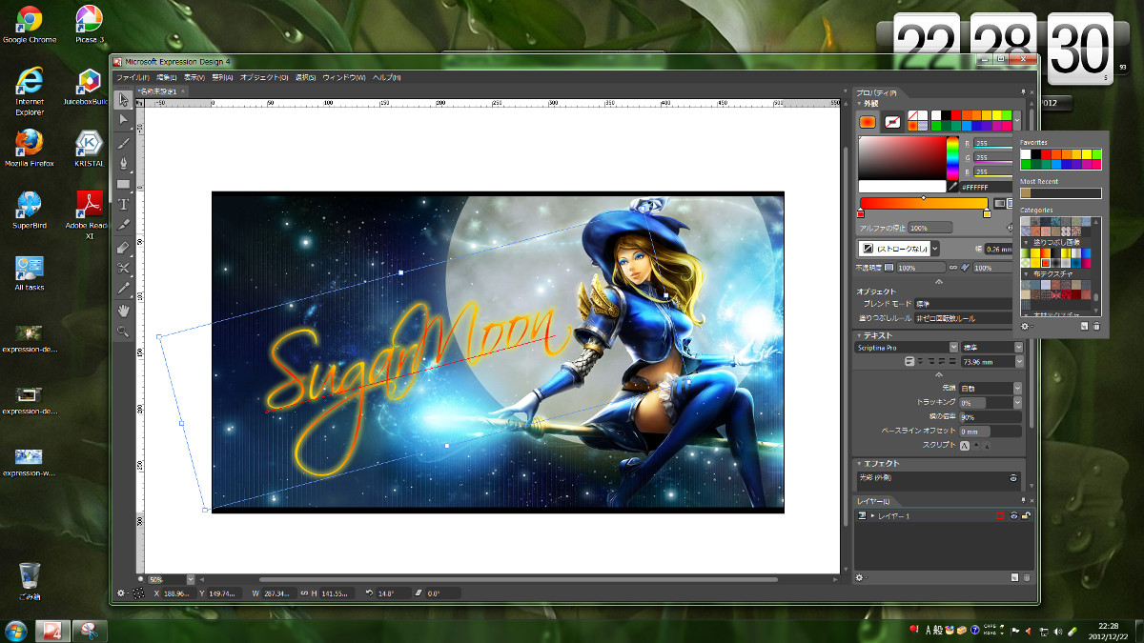The height and width of the screenshot is (643, 1144).
Task: Pick red swatch in Favorites row
Action: pos(1047,153)
